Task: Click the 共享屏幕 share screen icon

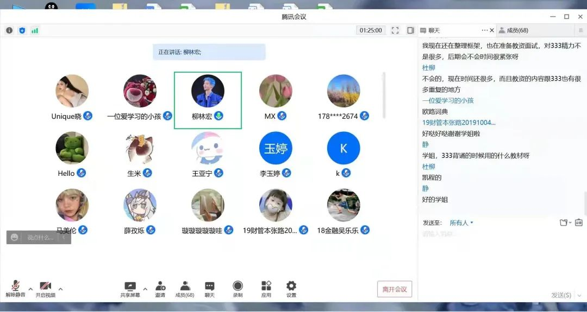Action: (x=130, y=286)
